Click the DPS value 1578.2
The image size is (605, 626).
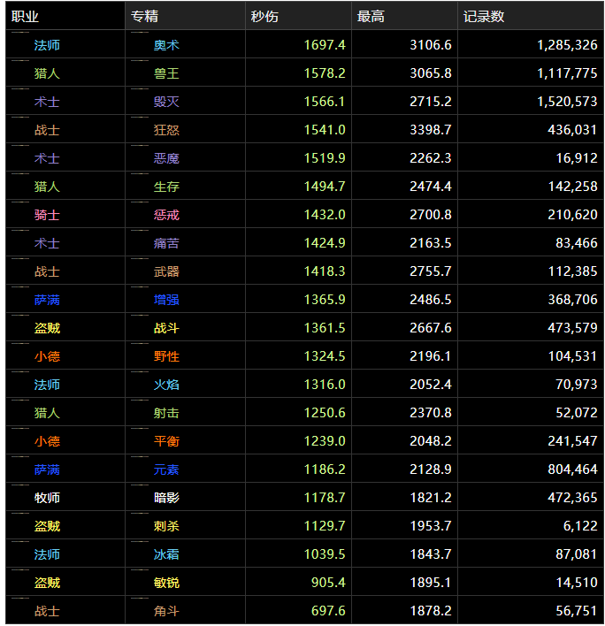pyautogui.click(x=325, y=73)
